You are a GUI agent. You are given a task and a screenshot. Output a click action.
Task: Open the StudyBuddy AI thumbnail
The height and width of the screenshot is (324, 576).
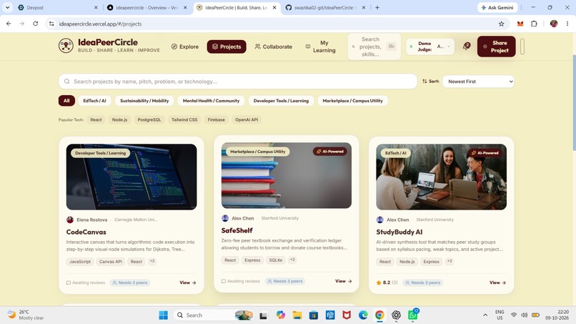click(x=441, y=177)
